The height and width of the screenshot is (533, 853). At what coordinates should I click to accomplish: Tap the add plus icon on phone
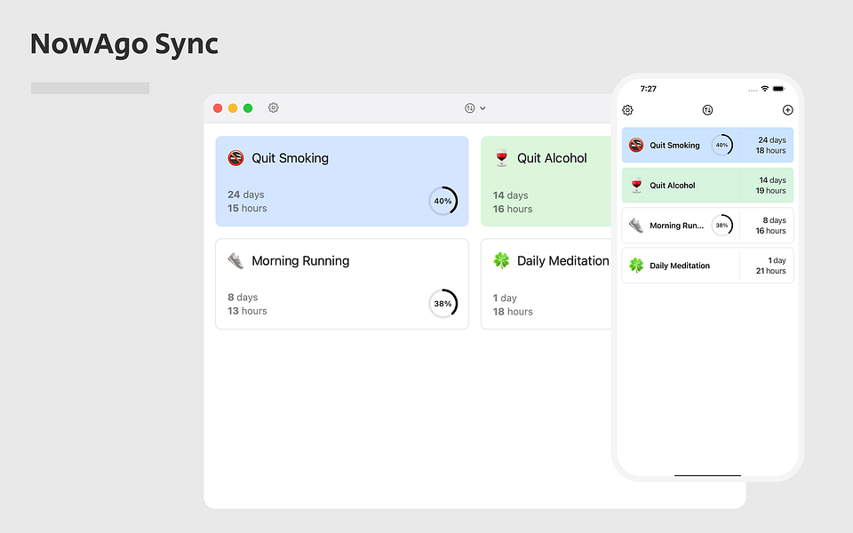click(x=787, y=110)
